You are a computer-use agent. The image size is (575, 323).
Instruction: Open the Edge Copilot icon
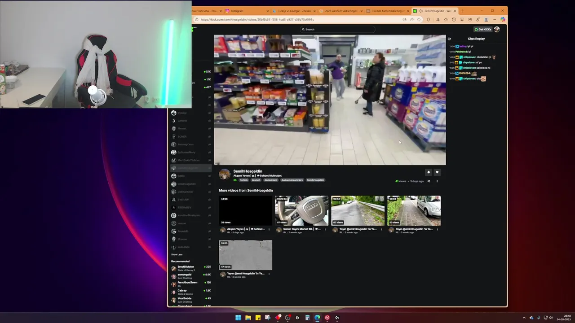tap(503, 20)
